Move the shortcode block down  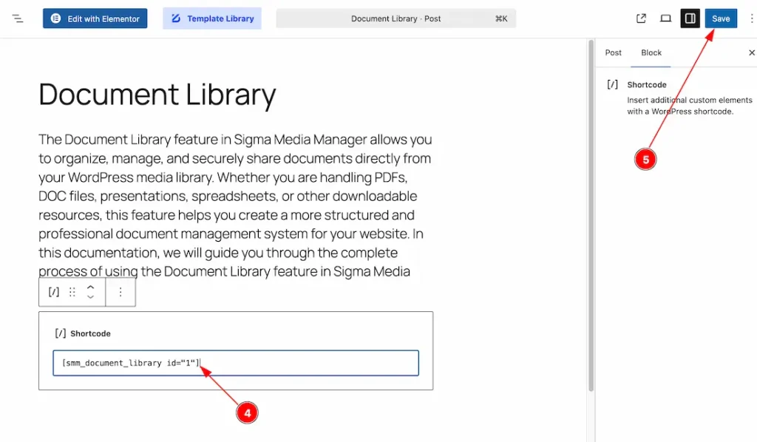(90, 296)
